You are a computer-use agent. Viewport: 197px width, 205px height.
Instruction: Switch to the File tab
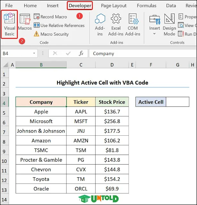pos(9,6)
